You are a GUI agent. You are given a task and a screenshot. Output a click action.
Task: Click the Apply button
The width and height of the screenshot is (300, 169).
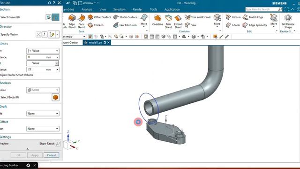pos(35,155)
